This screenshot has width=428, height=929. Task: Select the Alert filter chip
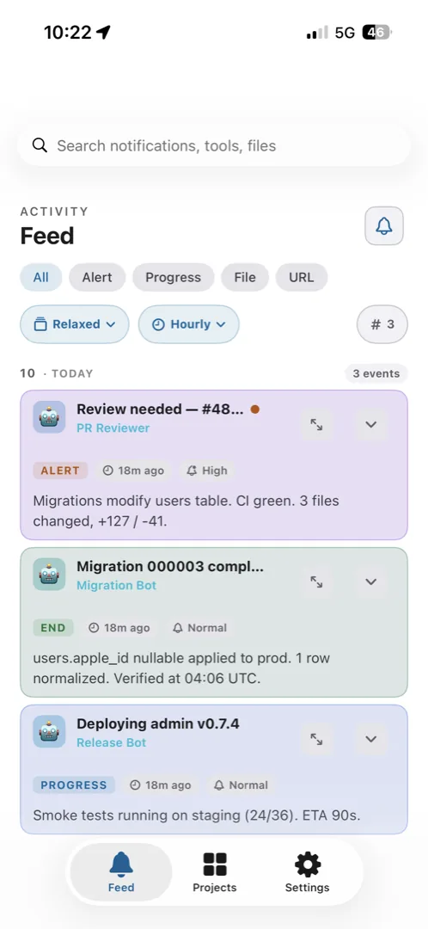pyautogui.click(x=97, y=277)
